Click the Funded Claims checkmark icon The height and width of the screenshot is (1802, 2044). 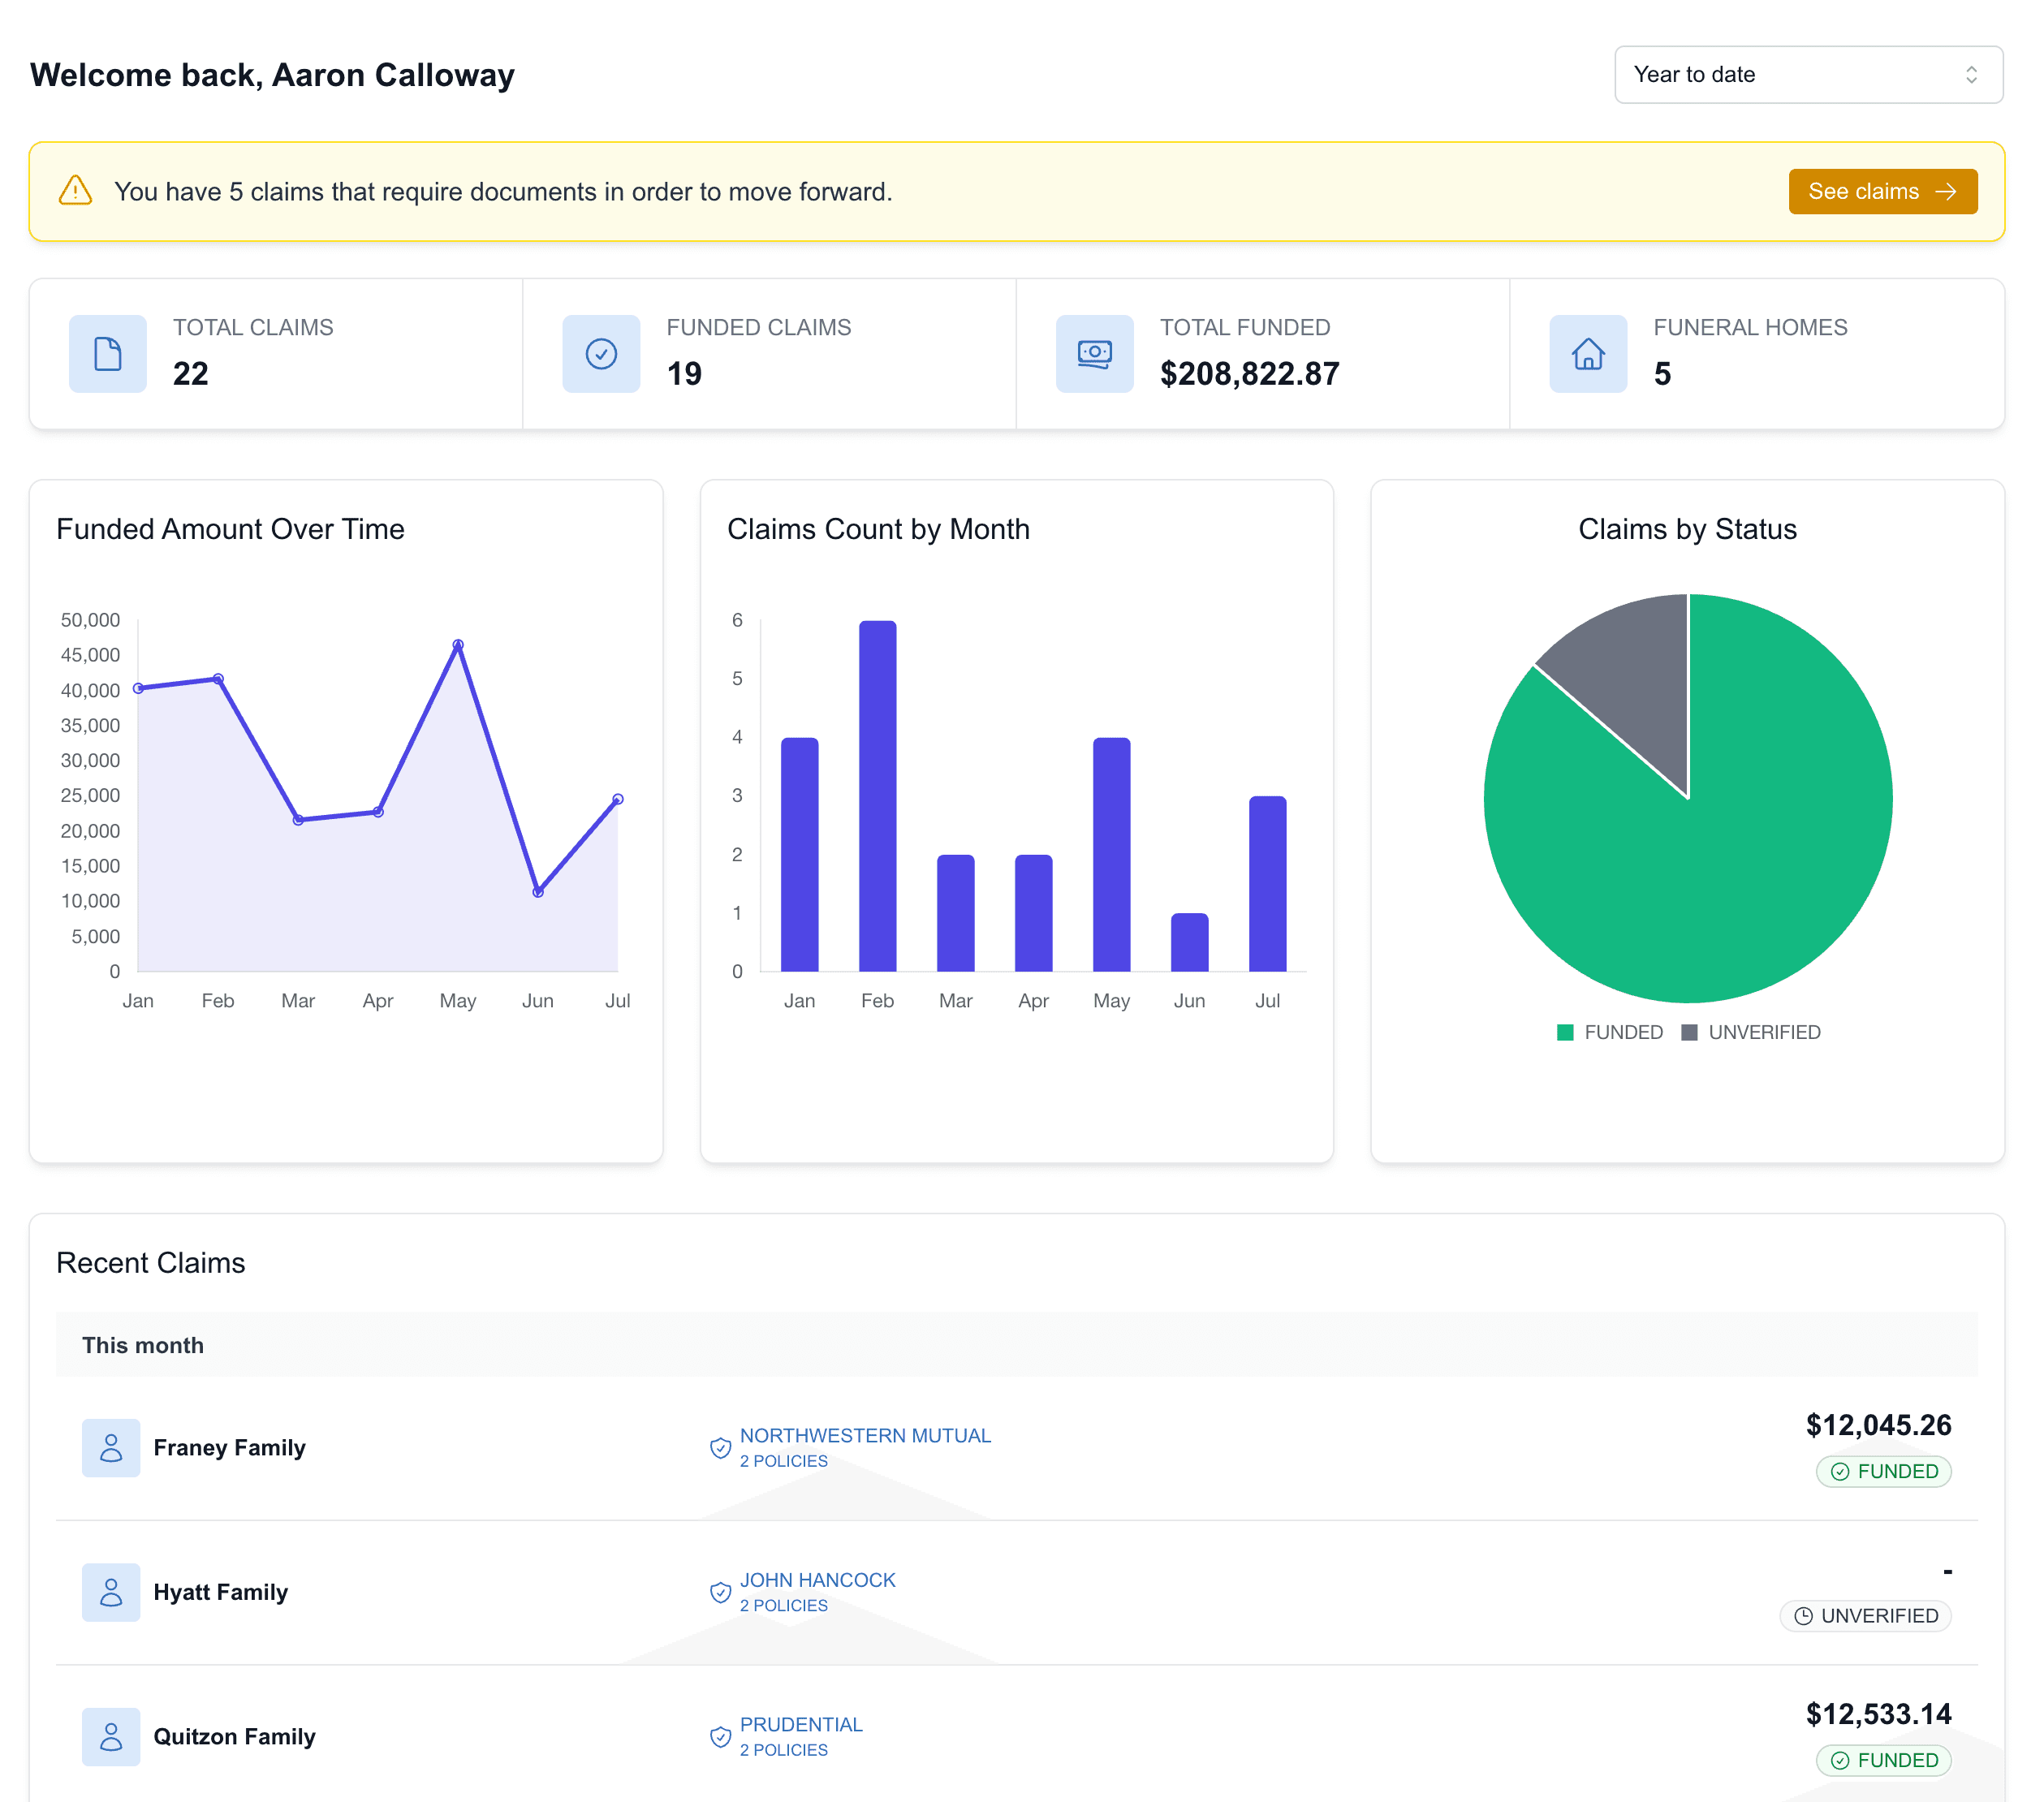pos(601,353)
